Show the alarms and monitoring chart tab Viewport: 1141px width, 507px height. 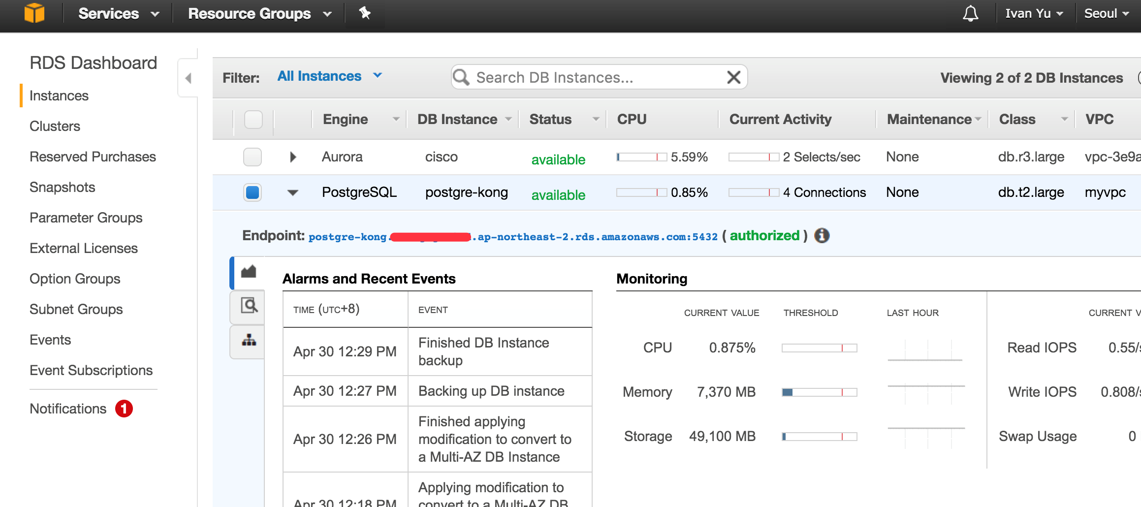(249, 272)
